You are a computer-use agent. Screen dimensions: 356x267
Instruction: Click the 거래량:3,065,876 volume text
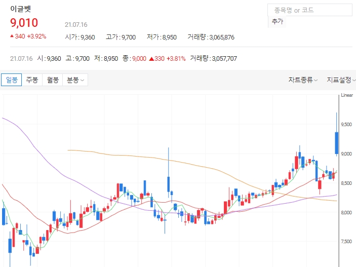point(211,37)
